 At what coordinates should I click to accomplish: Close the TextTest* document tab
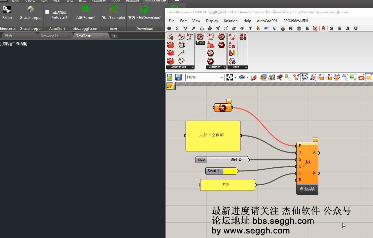[x=104, y=36]
